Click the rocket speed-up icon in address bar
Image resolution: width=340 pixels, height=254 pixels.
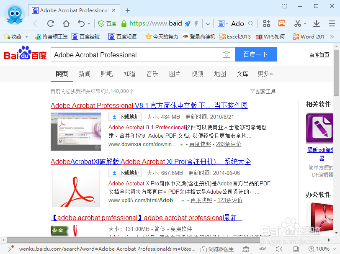click(188, 23)
